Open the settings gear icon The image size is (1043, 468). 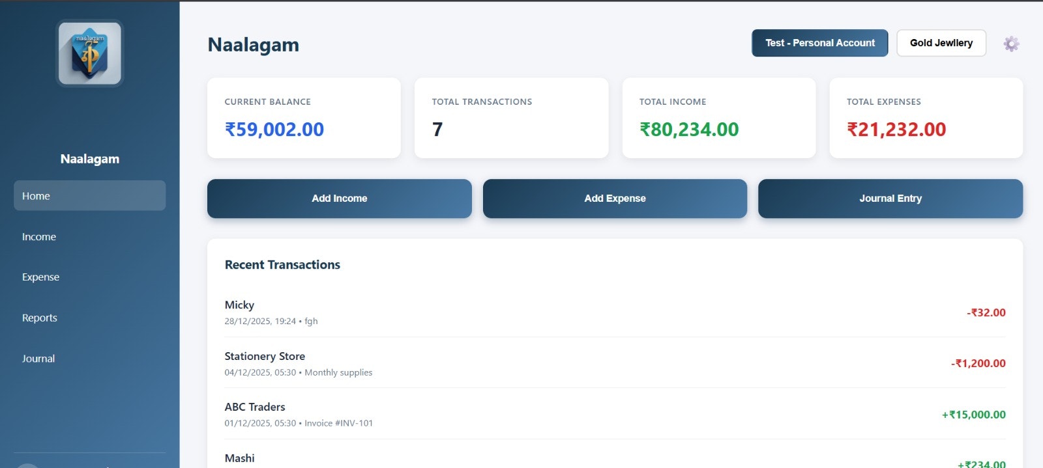(1011, 43)
